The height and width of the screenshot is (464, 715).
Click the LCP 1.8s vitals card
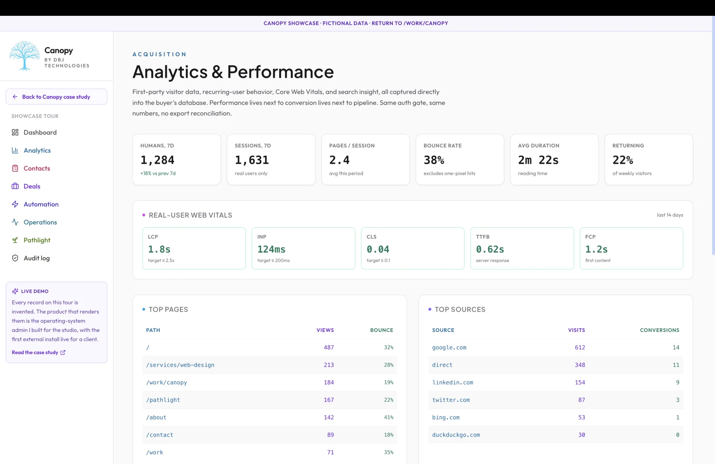click(194, 248)
